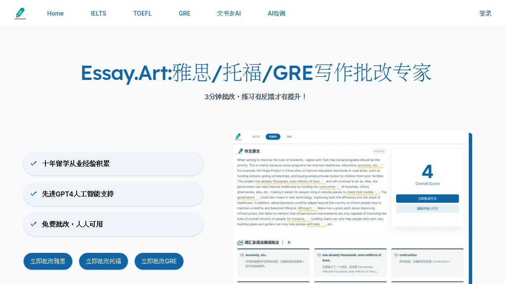Open the TOEFL menu item
The width and height of the screenshot is (505, 284).
click(x=142, y=13)
